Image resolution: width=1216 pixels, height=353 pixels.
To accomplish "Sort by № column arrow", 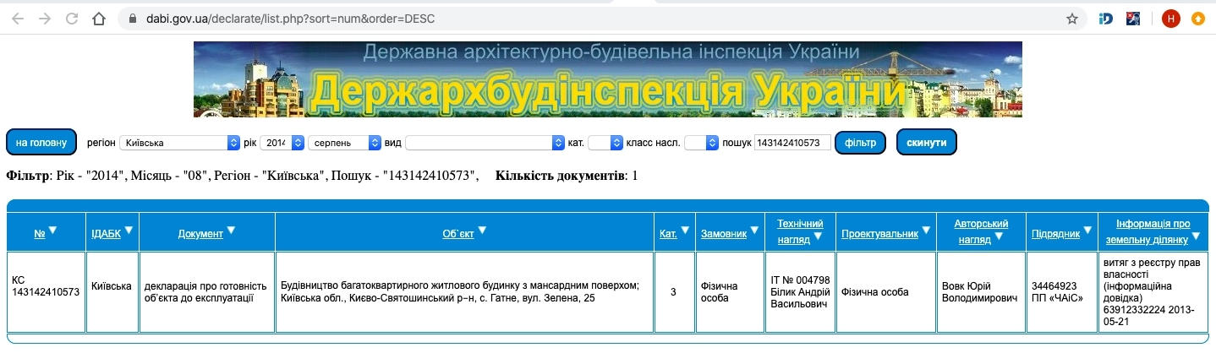I will click(x=52, y=231).
